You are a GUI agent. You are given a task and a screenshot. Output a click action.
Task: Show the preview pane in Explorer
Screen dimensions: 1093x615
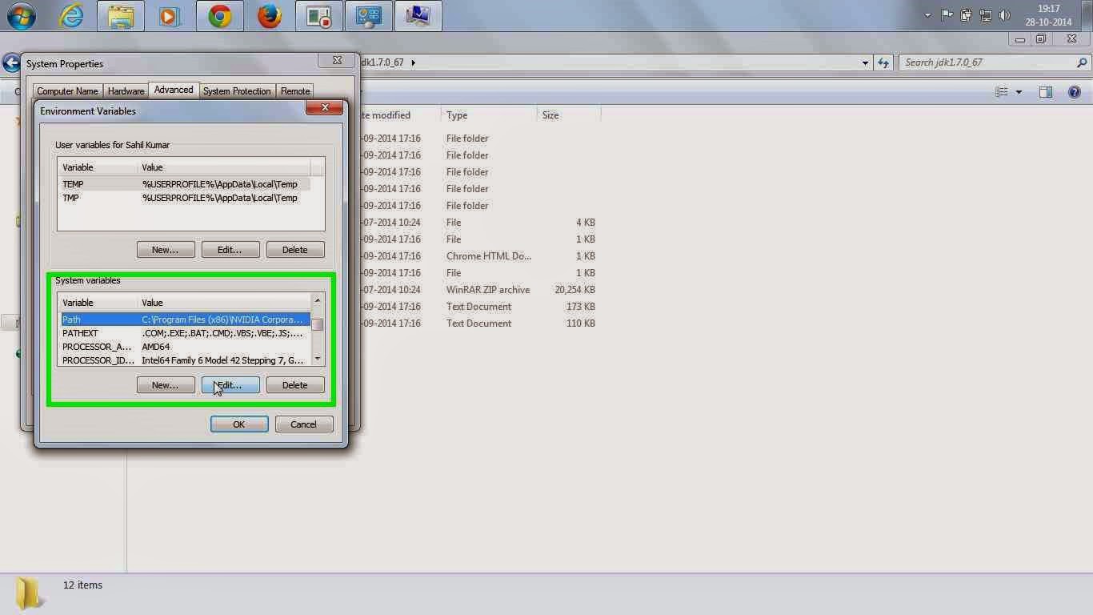pos(1045,91)
